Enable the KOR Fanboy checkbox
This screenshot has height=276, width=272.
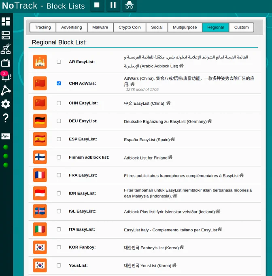[59, 247]
